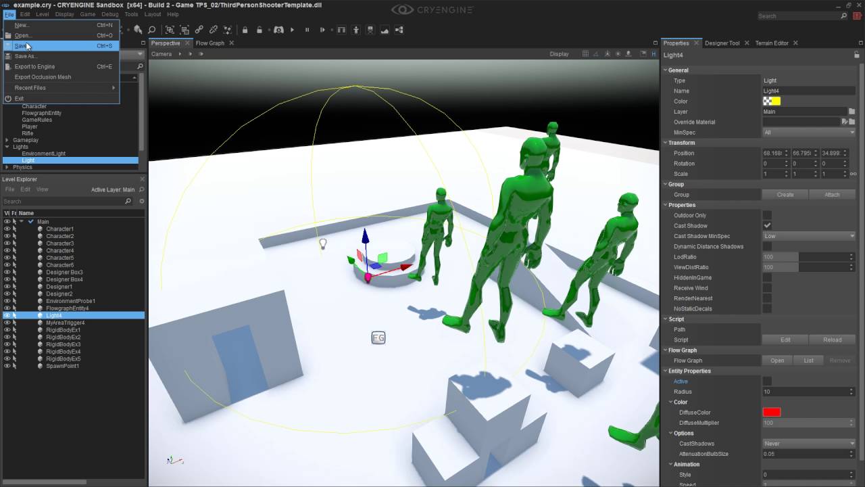Open Cast Shadow MinSpec Low dropdown
The width and height of the screenshot is (865, 487).
809,236
